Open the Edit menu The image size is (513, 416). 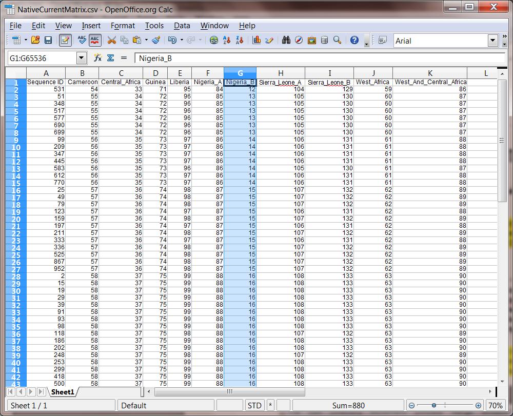[38, 26]
